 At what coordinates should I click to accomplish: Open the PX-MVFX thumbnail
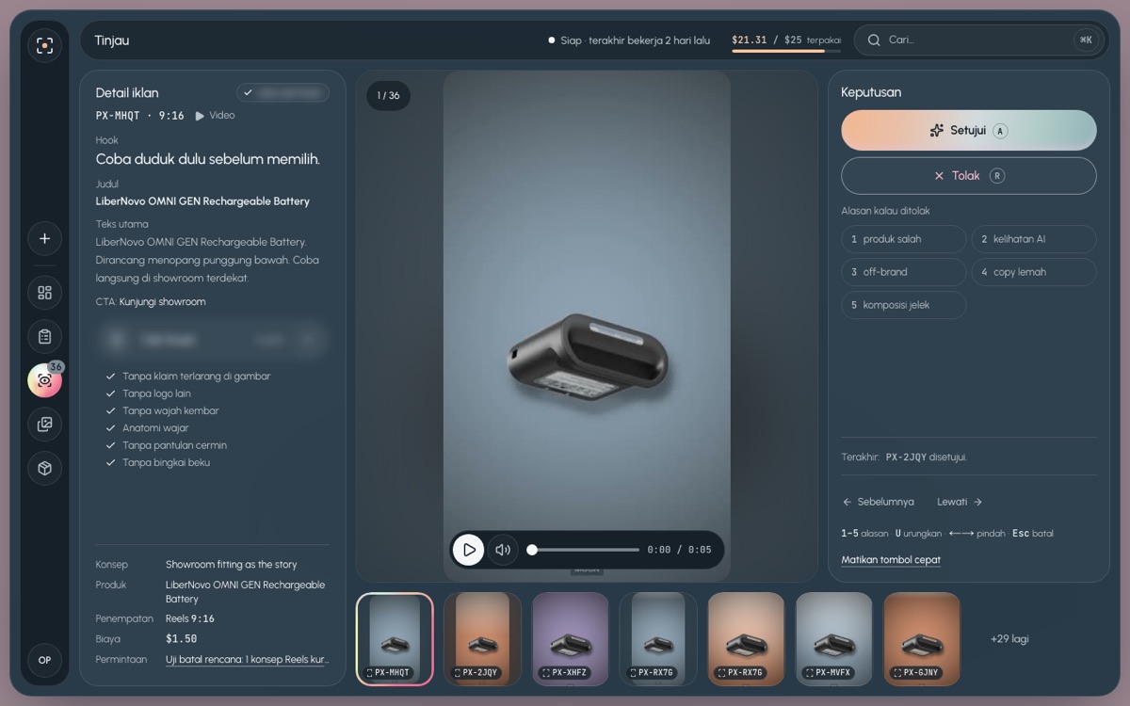pos(834,638)
